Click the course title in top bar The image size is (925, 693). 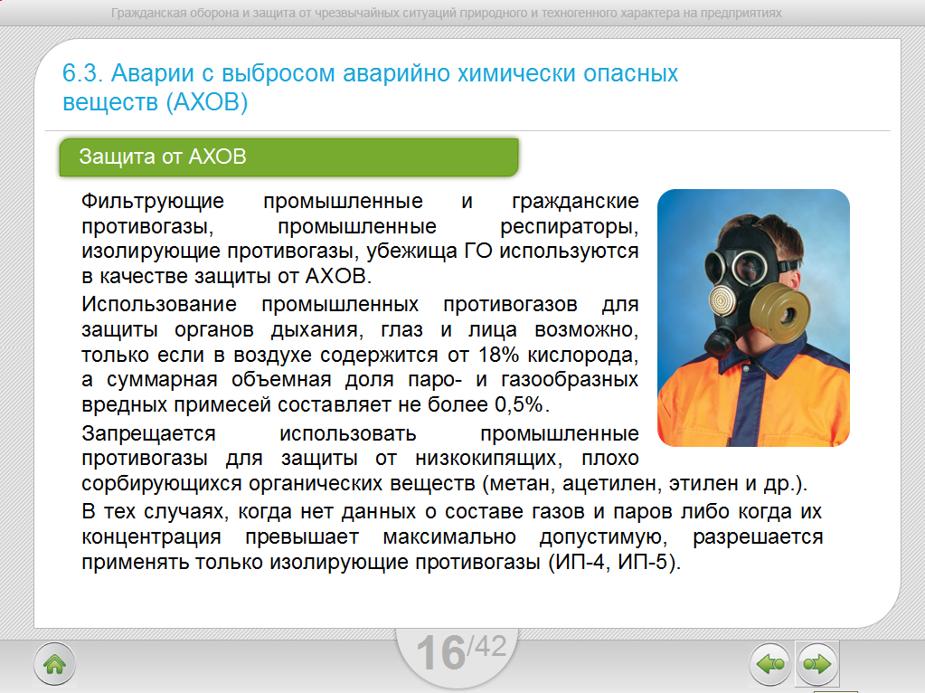[x=446, y=14]
